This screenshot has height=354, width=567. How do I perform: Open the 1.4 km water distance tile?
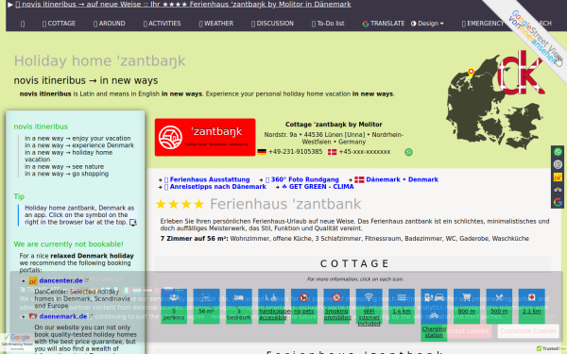point(402,306)
